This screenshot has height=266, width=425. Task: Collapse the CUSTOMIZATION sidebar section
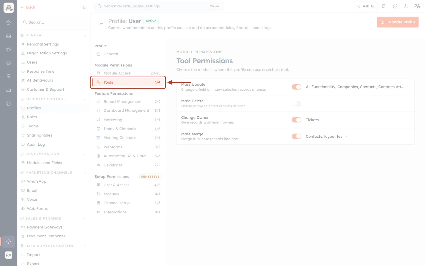pyautogui.click(x=85, y=154)
